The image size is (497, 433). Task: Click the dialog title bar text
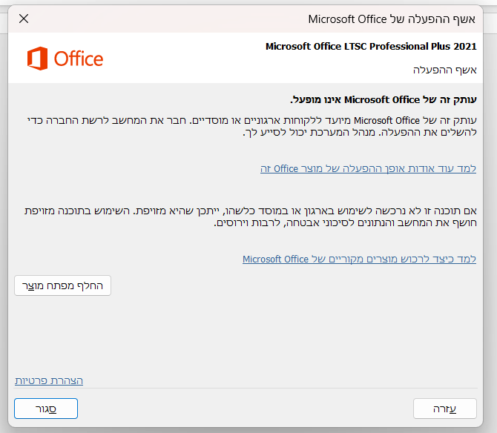click(392, 19)
